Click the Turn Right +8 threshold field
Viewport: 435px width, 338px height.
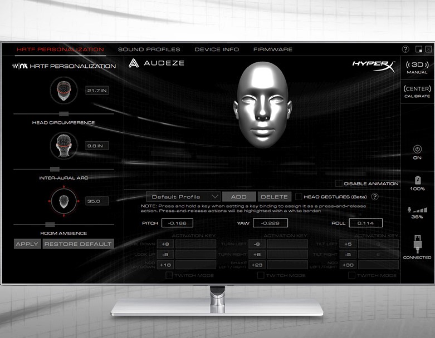pyautogui.click(x=257, y=255)
